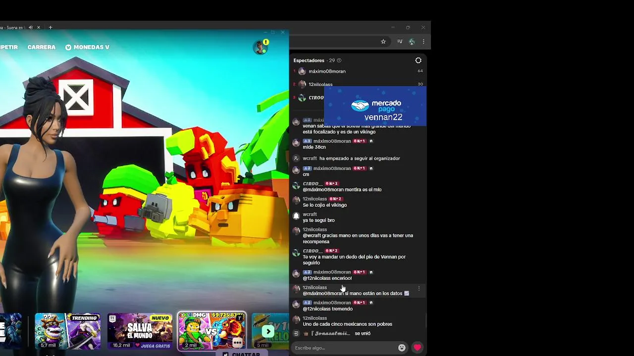Focus the 'Escribe algo...' chat input
The height and width of the screenshot is (356, 634).
coord(345,348)
